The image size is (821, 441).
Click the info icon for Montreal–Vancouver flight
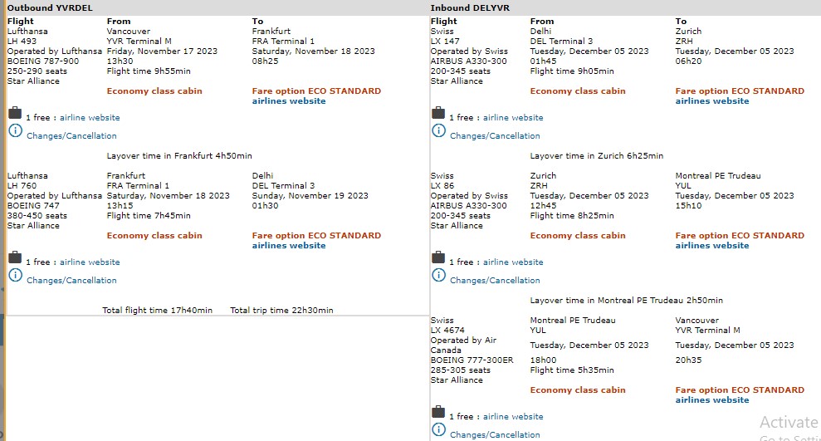438,430
